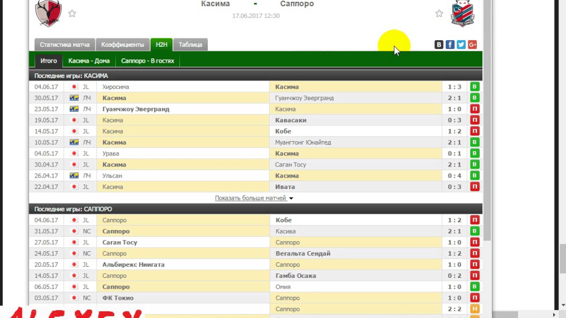The image size is (566, 318).
Task: Click the orange draw badge for 2:2 match
Action: (x=475, y=309)
